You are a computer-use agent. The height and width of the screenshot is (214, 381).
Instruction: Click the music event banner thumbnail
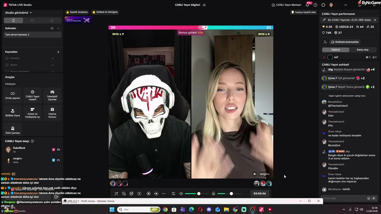[79, 20]
